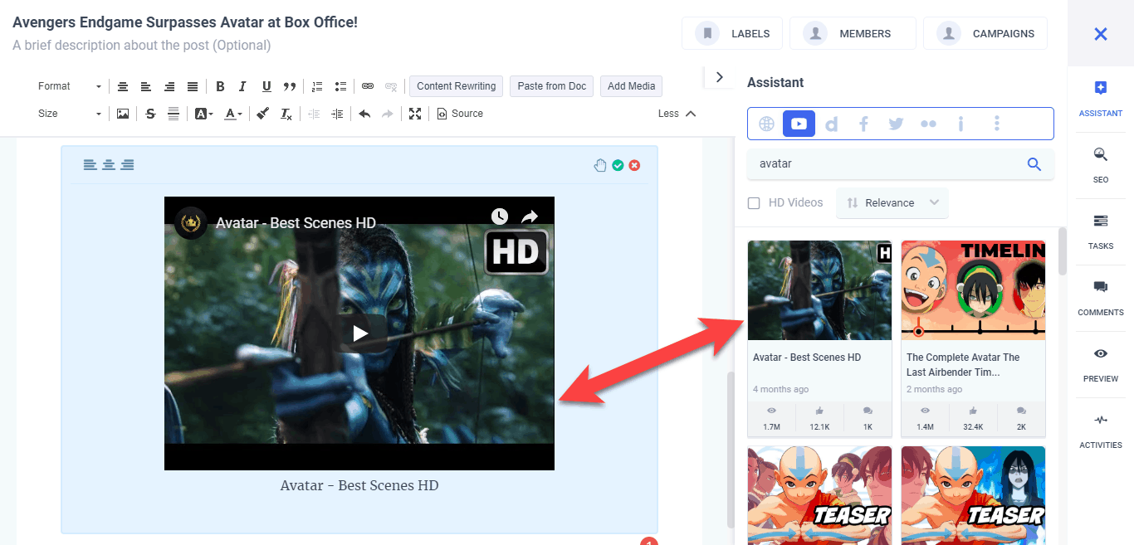Remove formatting from selected text

(286, 114)
